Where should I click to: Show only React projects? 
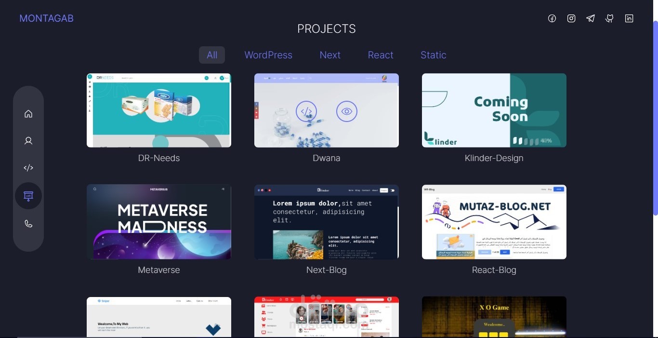tap(381, 55)
